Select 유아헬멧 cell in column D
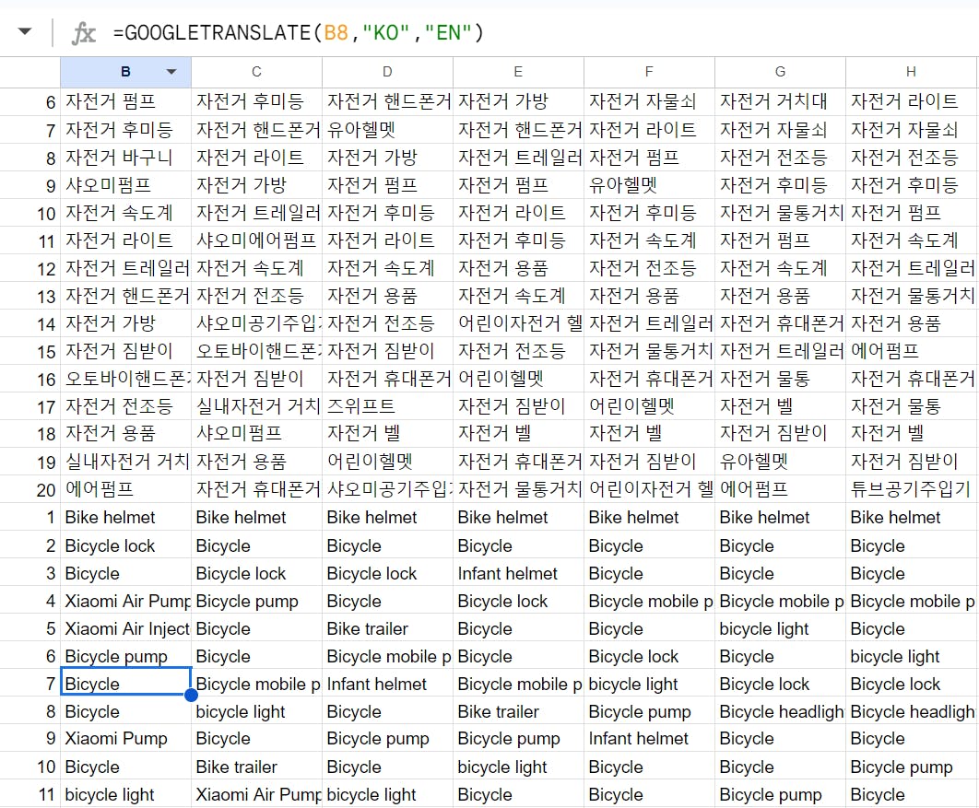The image size is (979, 808). pyautogui.click(x=388, y=129)
